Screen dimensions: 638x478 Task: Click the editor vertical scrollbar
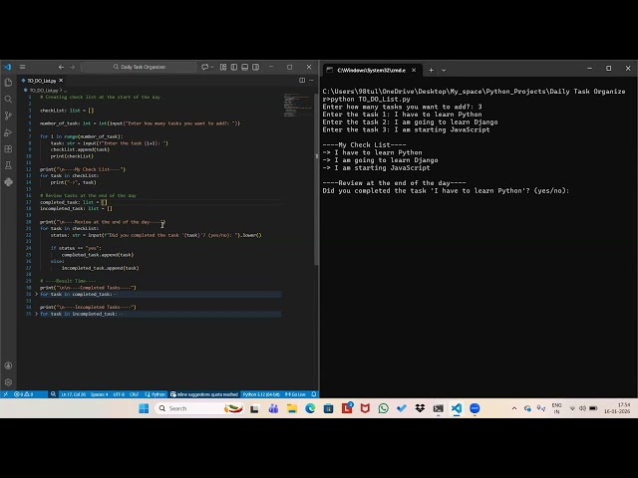point(316,179)
